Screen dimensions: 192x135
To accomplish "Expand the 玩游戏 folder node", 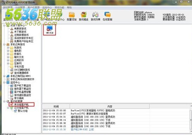I will [x=8, y=48].
